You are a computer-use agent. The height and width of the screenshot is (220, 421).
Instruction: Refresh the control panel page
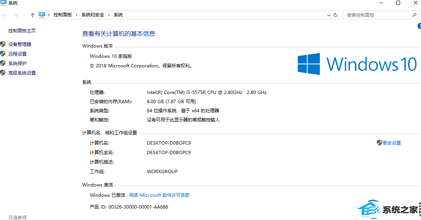pos(335,15)
